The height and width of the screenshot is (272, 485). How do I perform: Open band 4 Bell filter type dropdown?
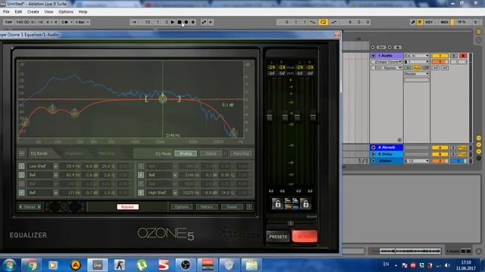[55, 193]
